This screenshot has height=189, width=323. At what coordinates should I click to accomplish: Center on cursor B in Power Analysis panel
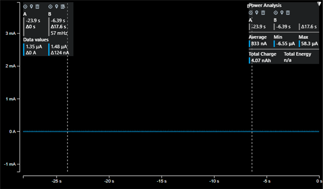276,13
